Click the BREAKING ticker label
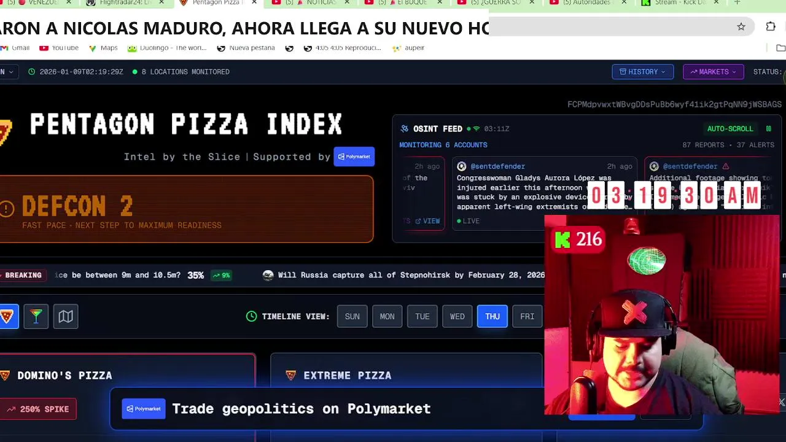786x442 pixels. 22,275
